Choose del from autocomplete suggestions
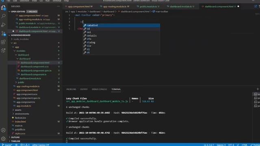260x146 pixels. click(121, 32)
